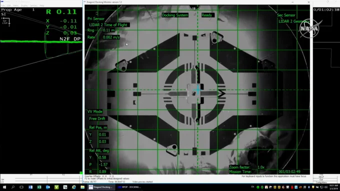
Task: Click the keyboard focus notice text
Action: tap(274, 177)
